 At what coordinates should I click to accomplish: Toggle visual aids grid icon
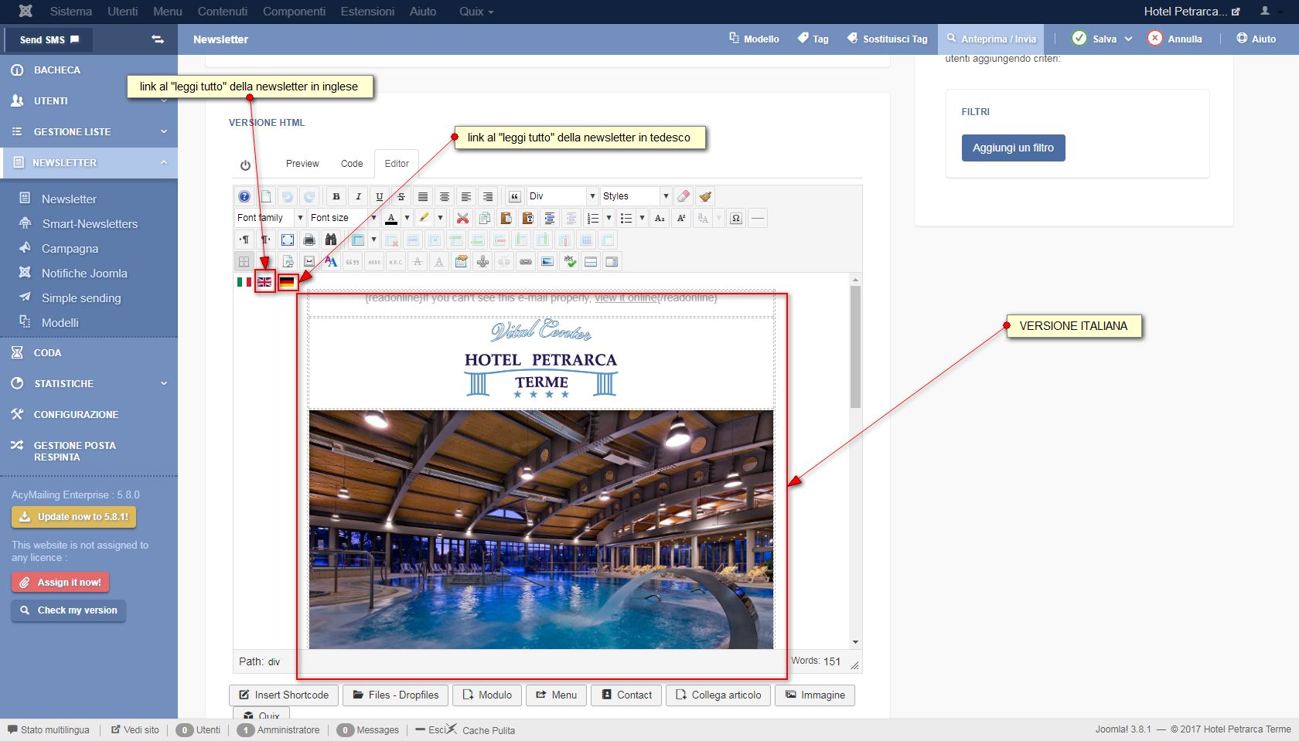pos(244,261)
